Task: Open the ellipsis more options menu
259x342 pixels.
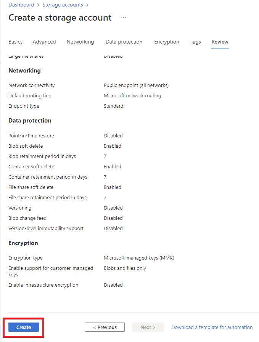Action: [x=124, y=18]
